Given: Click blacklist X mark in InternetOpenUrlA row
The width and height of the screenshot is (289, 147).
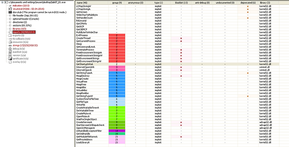Looking at the screenshot, I should click(x=181, y=67).
